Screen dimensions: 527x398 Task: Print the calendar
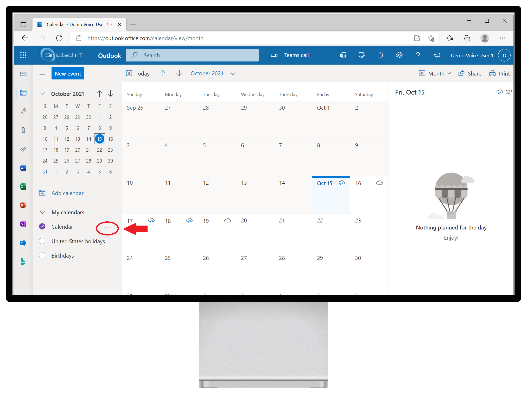(499, 73)
